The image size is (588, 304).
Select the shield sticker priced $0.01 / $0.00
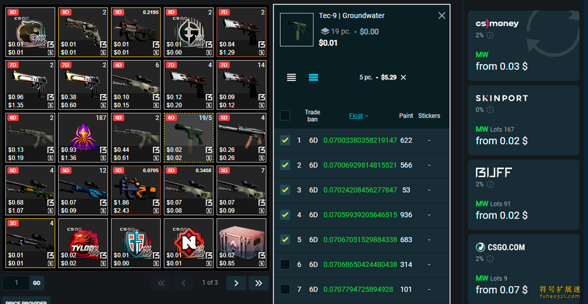click(136, 243)
